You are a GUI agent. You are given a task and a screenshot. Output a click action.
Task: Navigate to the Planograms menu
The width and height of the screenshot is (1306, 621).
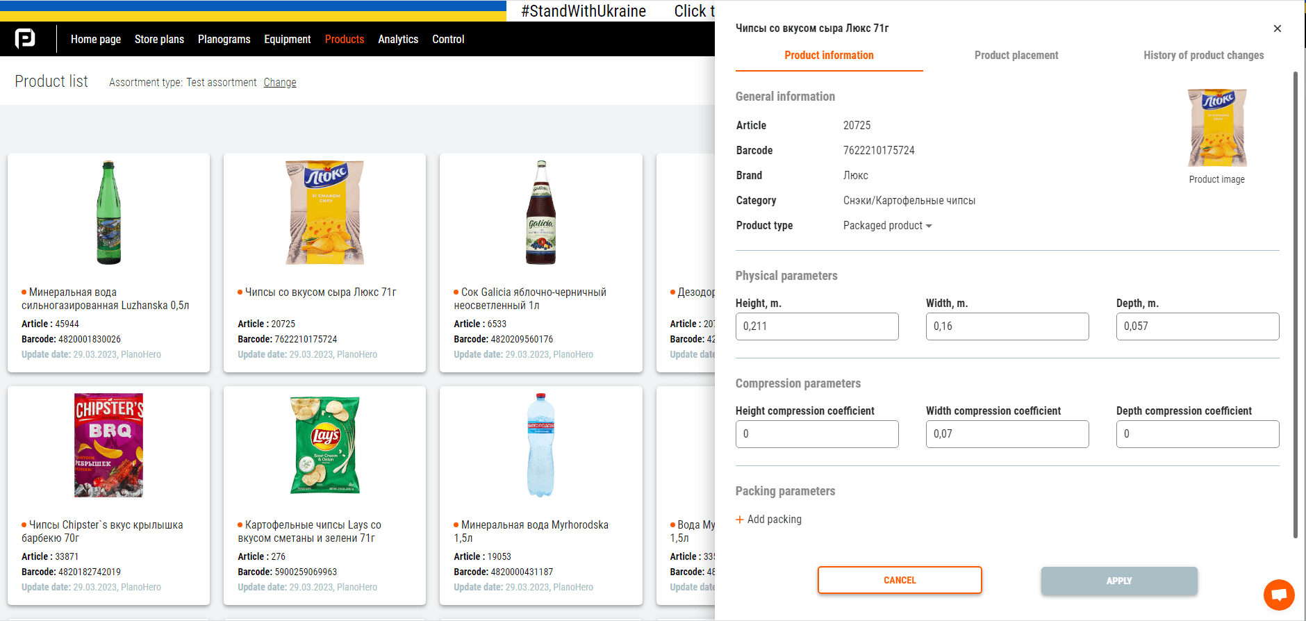point(224,39)
